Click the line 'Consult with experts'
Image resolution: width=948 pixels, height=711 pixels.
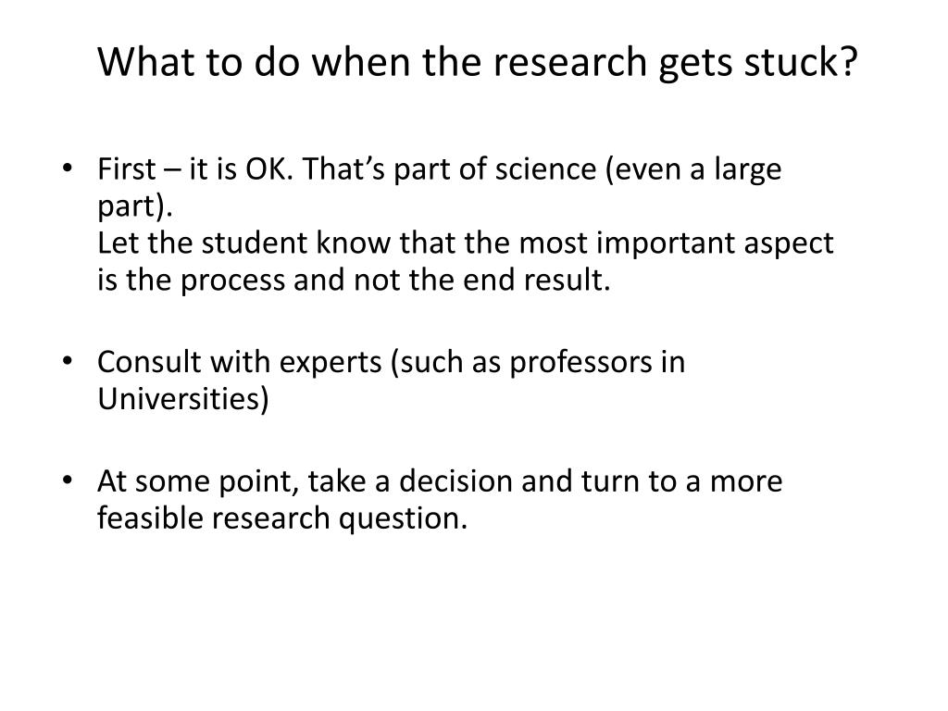pyautogui.click(x=392, y=363)
